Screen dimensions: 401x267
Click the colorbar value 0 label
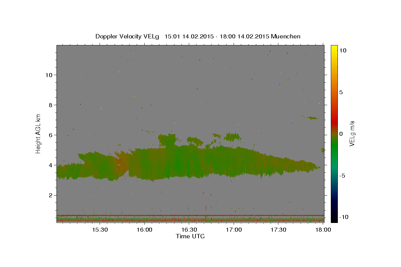(341, 134)
